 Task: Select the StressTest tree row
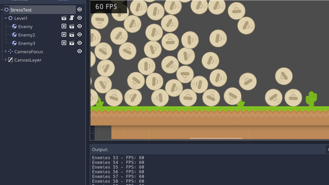click(x=40, y=10)
